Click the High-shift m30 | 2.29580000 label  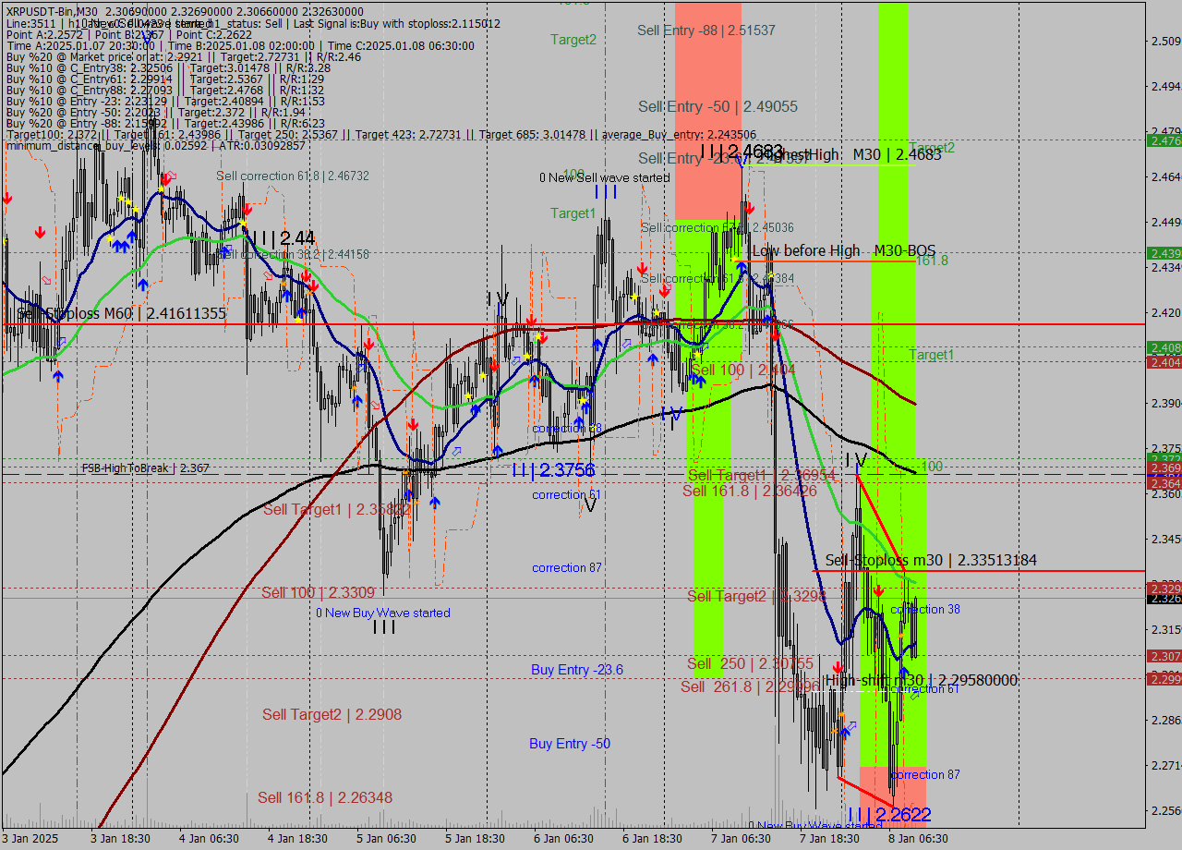pos(922,680)
